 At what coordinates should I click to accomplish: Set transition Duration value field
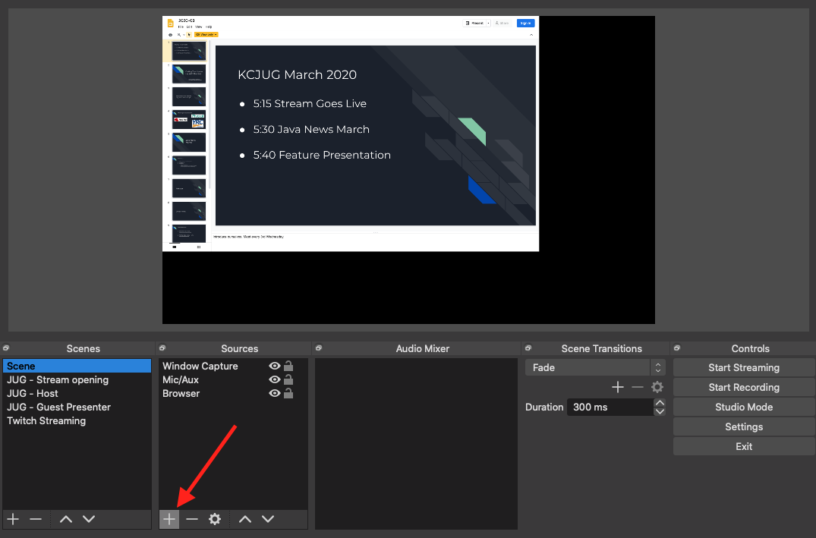(x=607, y=407)
